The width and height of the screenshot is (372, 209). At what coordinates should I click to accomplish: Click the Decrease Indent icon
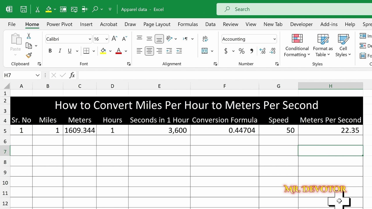pyautogui.click(x=169, y=51)
